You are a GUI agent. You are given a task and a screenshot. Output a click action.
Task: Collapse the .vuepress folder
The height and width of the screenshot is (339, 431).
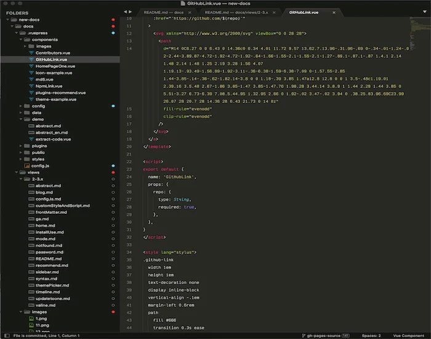(x=17, y=33)
